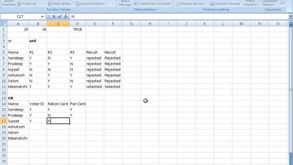Click Create from Selection
The width and height of the screenshot is (293, 165).
coord(152,4)
